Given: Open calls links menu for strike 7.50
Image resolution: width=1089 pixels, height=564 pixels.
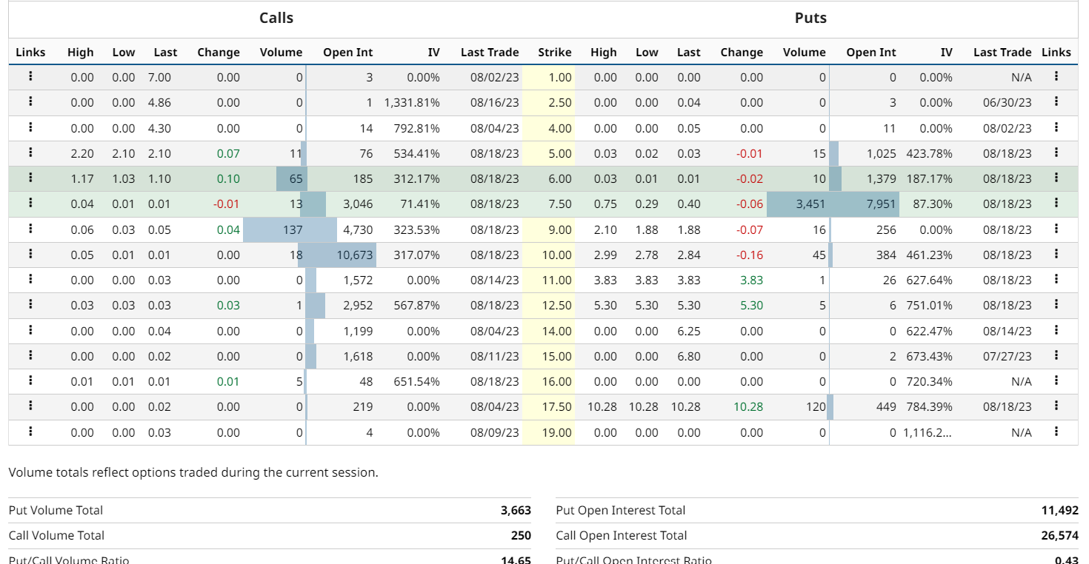Looking at the screenshot, I should click(x=30, y=203).
